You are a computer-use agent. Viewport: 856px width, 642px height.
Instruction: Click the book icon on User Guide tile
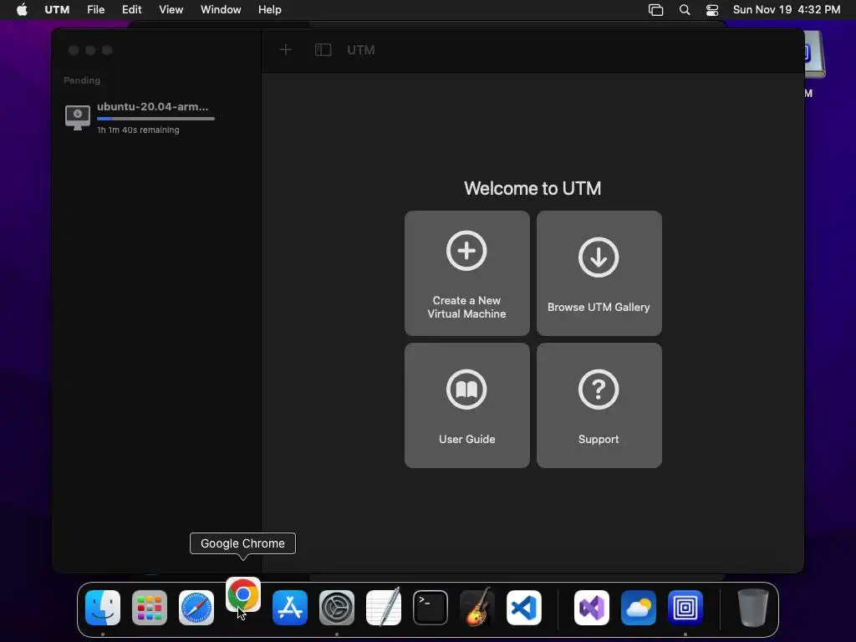[x=466, y=390]
